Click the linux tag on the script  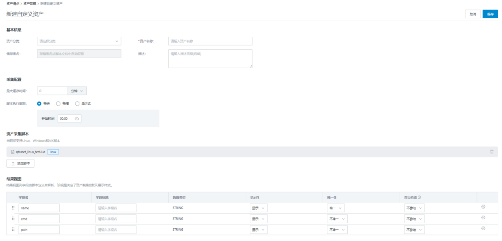pos(53,152)
